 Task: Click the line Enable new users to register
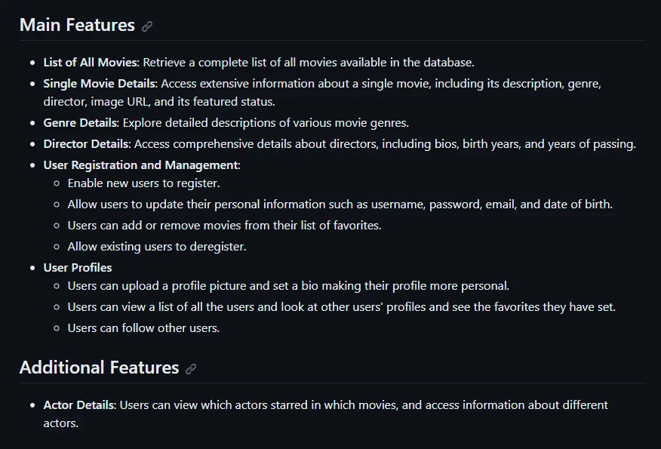(x=143, y=183)
